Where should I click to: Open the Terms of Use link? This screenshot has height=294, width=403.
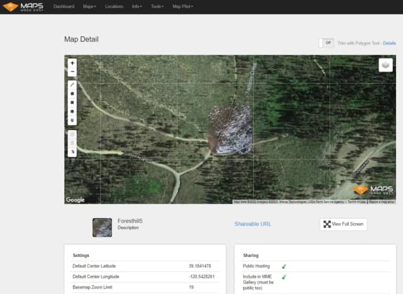(356, 202)
